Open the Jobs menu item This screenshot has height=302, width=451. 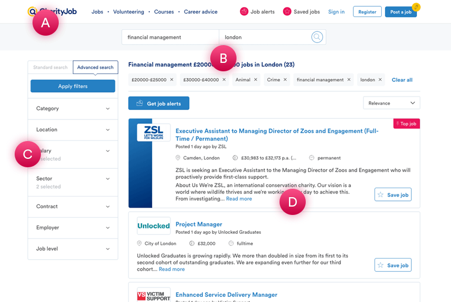click(x=97, y=12)
